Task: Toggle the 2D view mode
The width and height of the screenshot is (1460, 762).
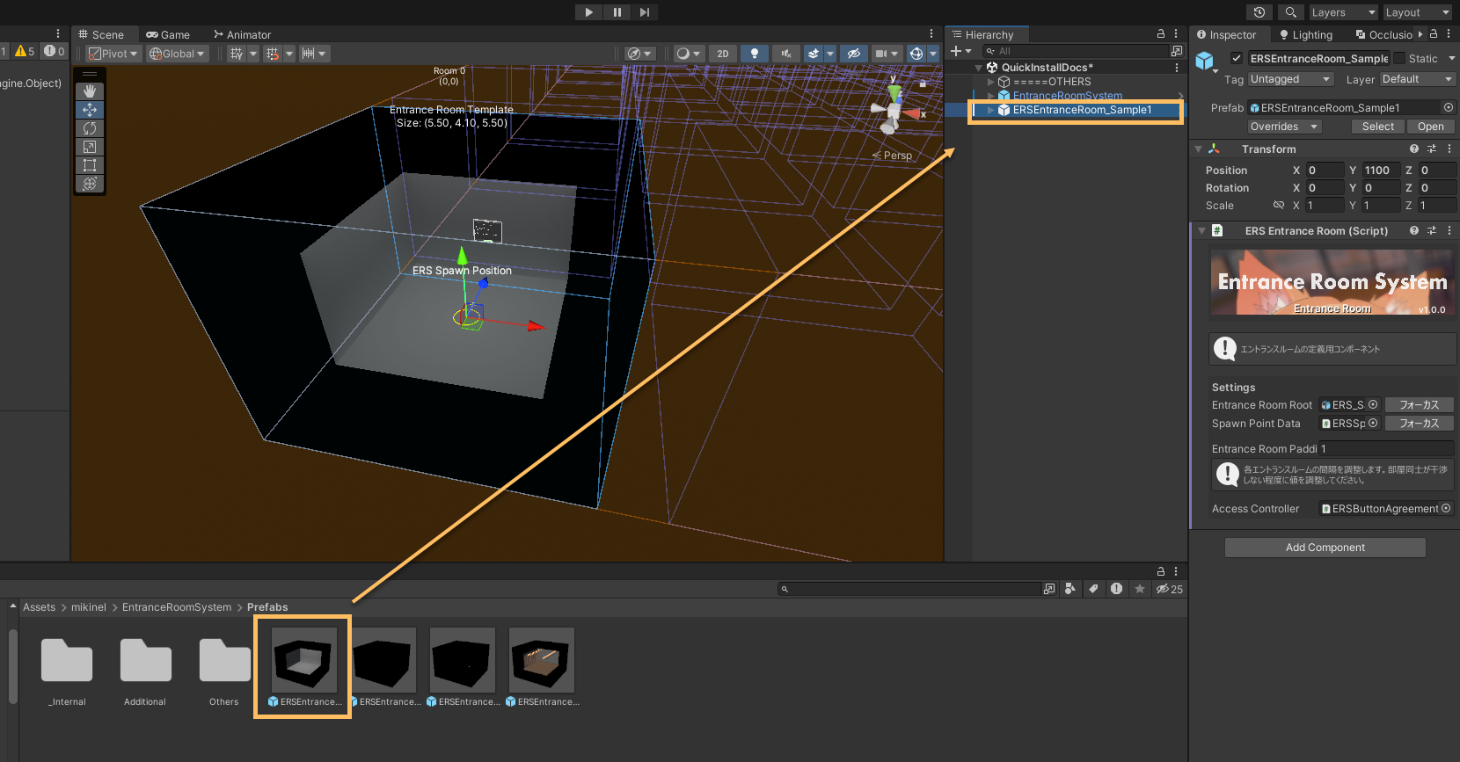Action: 723,54
